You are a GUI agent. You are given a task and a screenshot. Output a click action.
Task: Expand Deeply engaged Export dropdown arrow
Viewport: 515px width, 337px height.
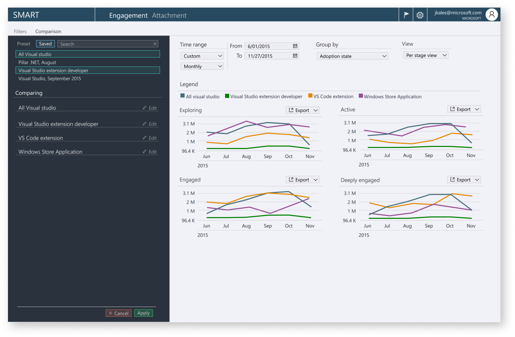pos(477,180)
